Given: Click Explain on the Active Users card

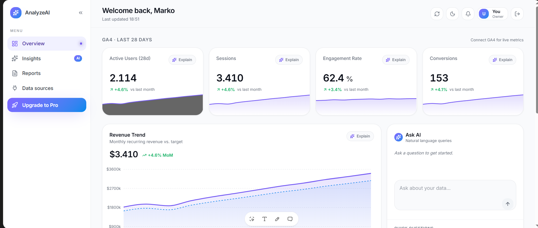Looking at the screenshot, I should tap(182, 60).
